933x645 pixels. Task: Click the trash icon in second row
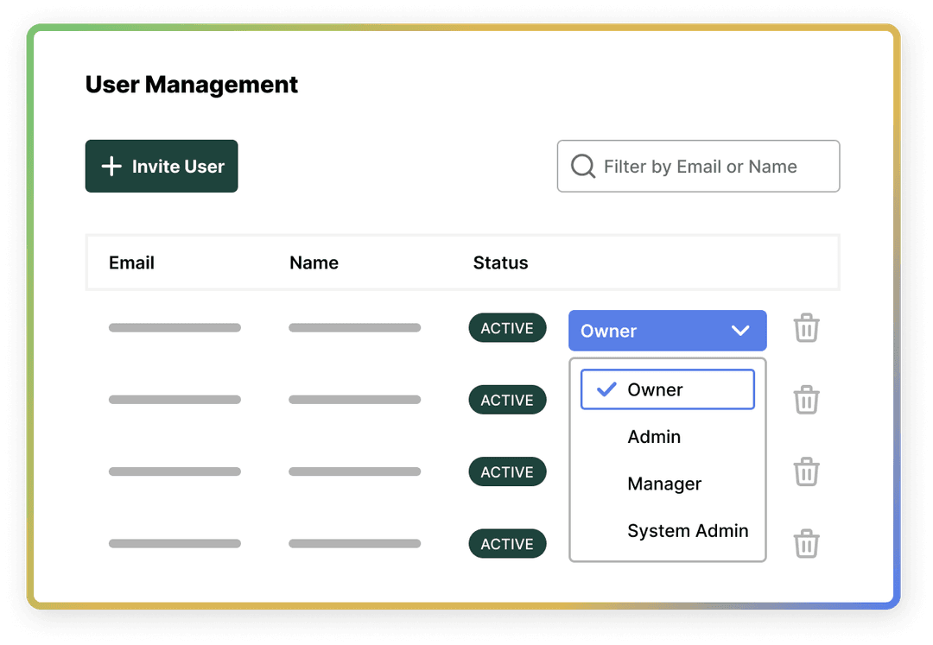pyautogui.click(x=806, y=401)
